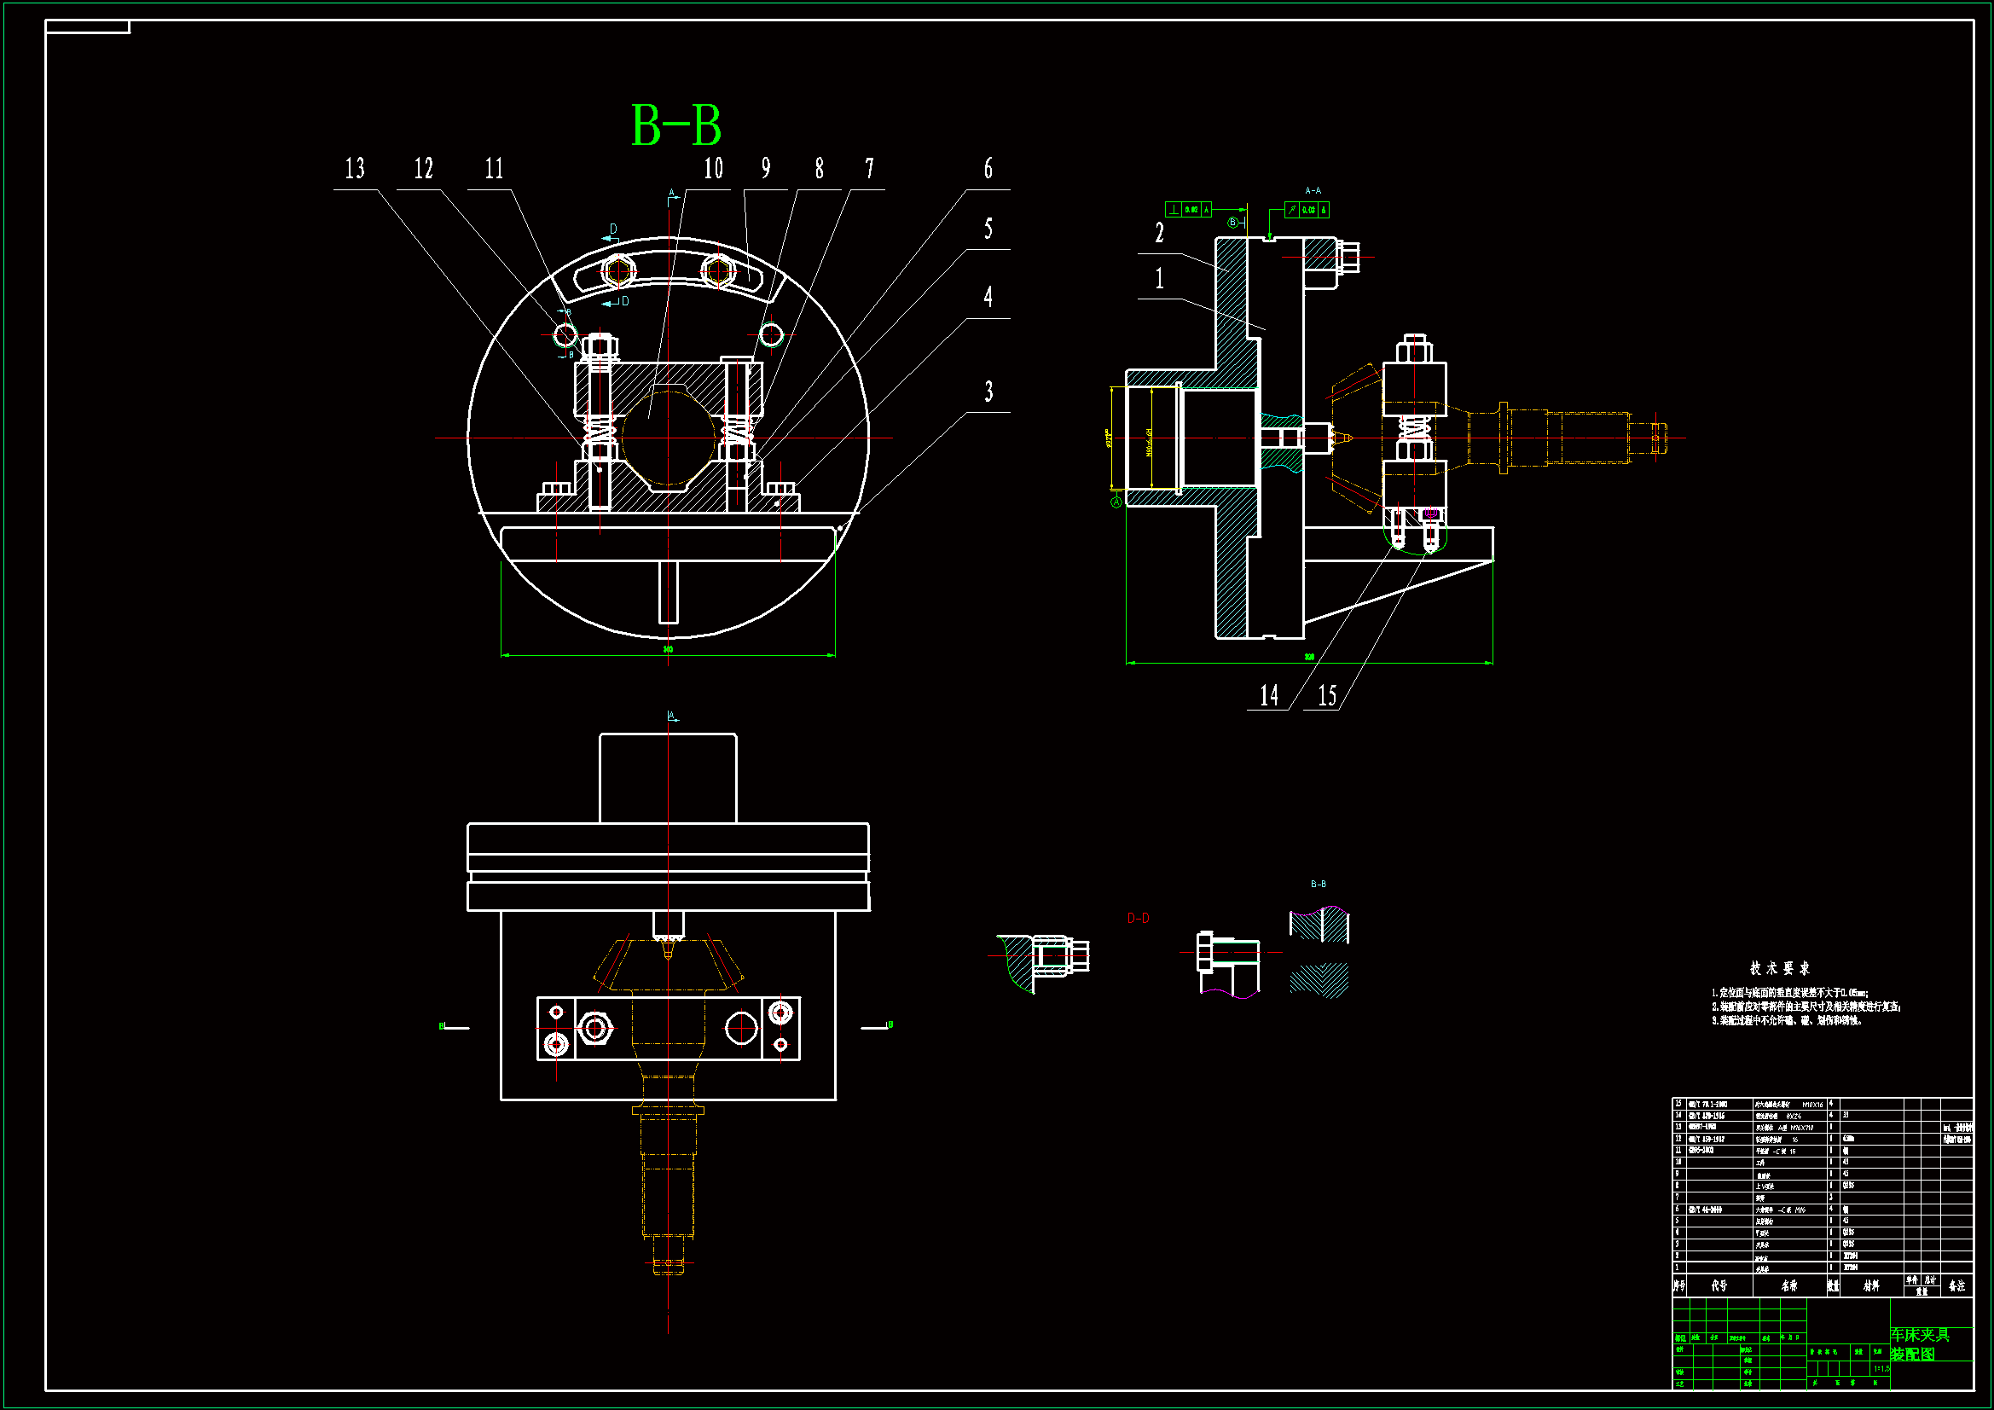
Task: Select callout number 14 below side view
Action: [1269, 695]
